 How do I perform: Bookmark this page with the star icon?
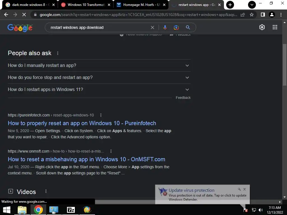252,15
